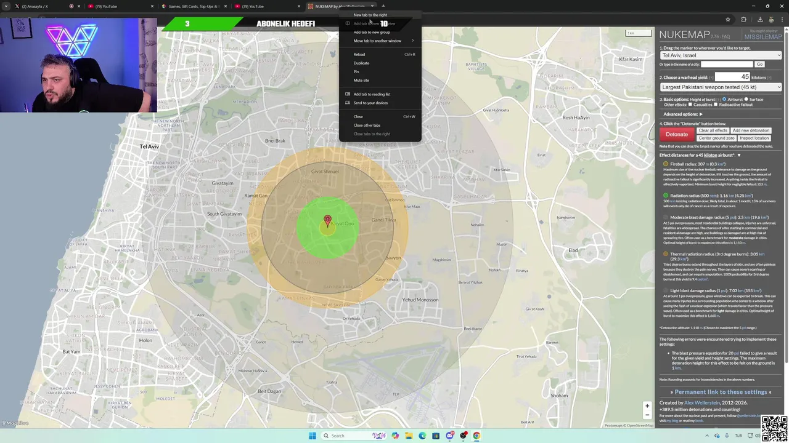Open Chrome downloads icon
Image resolution: width=789 pixels, height=443 pixels.
pyautogui.click(x=760, y=20)
